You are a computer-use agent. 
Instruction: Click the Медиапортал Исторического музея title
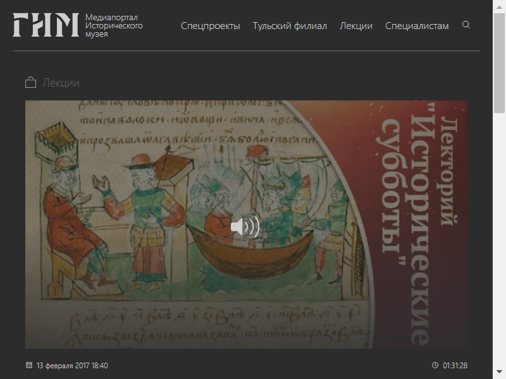[114, 25]
